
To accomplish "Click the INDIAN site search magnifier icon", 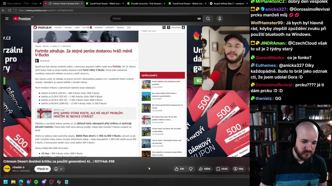I will click(164, 27).
